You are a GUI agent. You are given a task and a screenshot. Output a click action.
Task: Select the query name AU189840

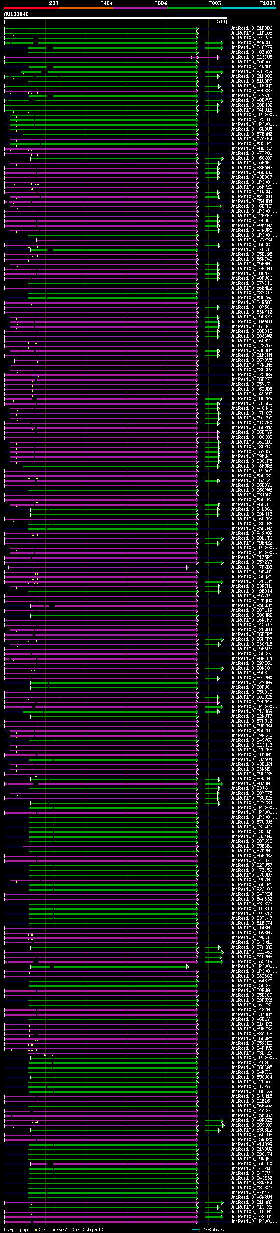point(16,14)
